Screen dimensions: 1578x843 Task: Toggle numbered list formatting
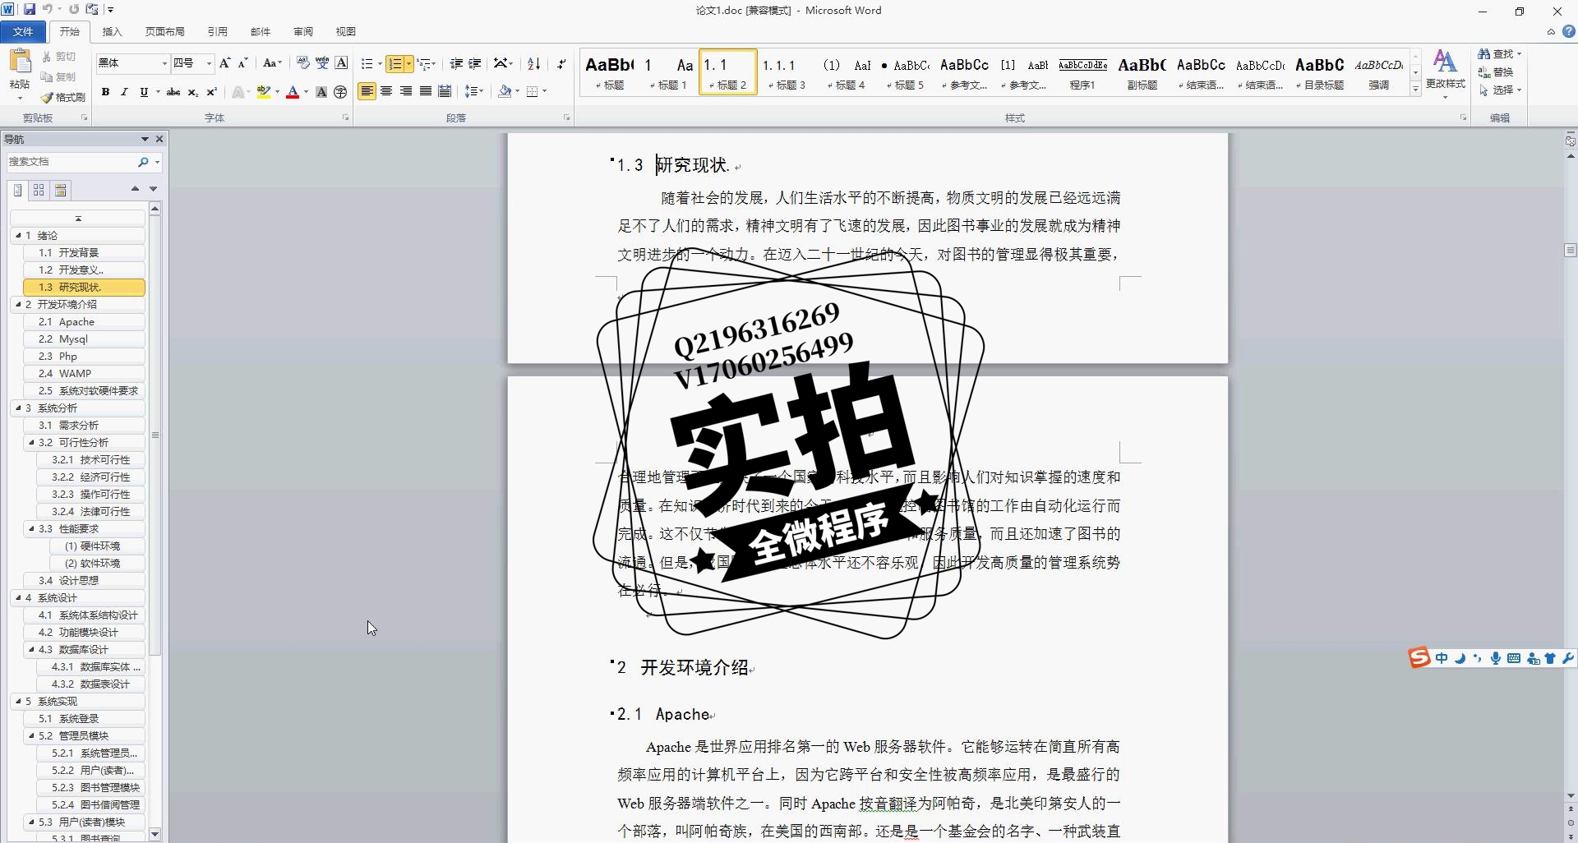pyautogui.click(x=395, y=63)
